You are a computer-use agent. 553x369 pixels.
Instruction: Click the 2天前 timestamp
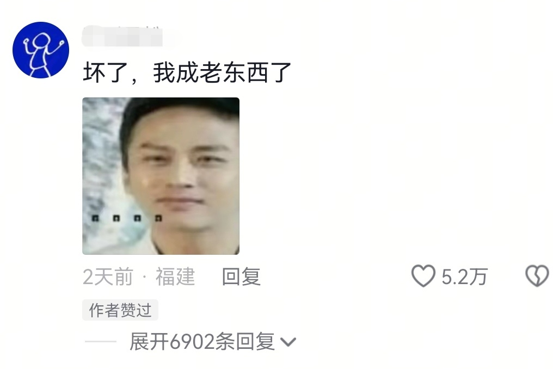(108, 276)
